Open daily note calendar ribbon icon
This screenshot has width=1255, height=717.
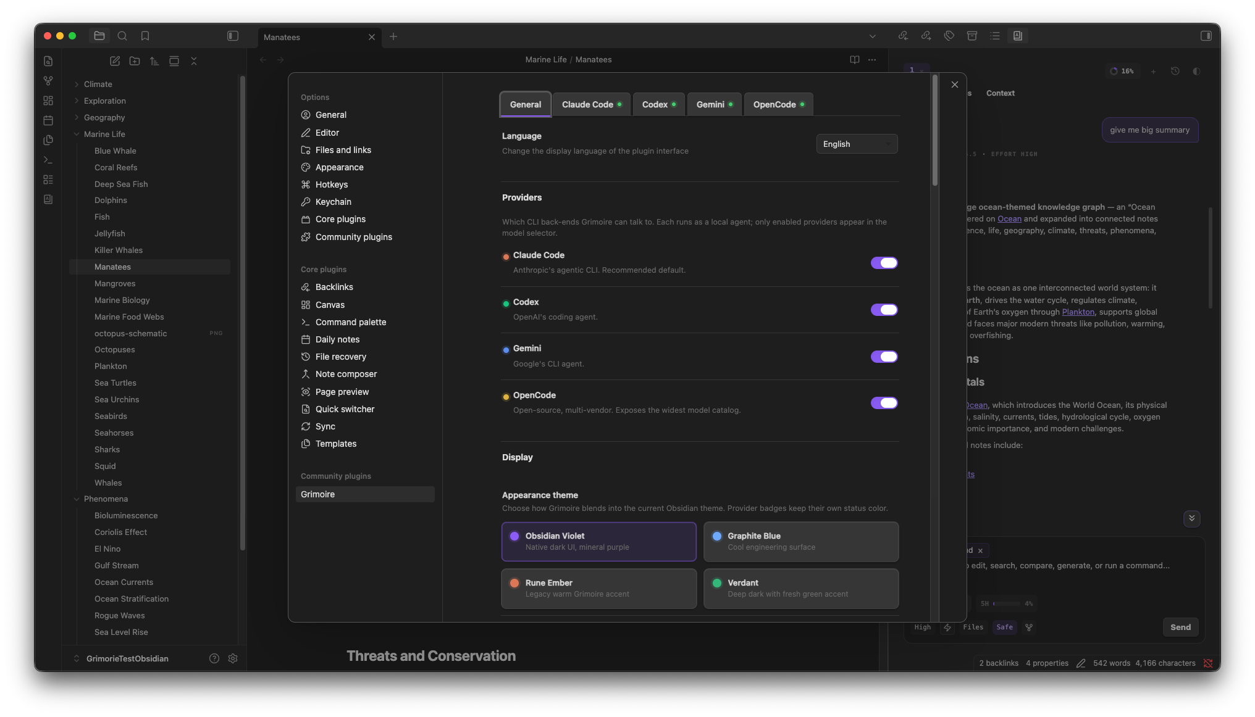pyautogui.click(x=48, y=120)
